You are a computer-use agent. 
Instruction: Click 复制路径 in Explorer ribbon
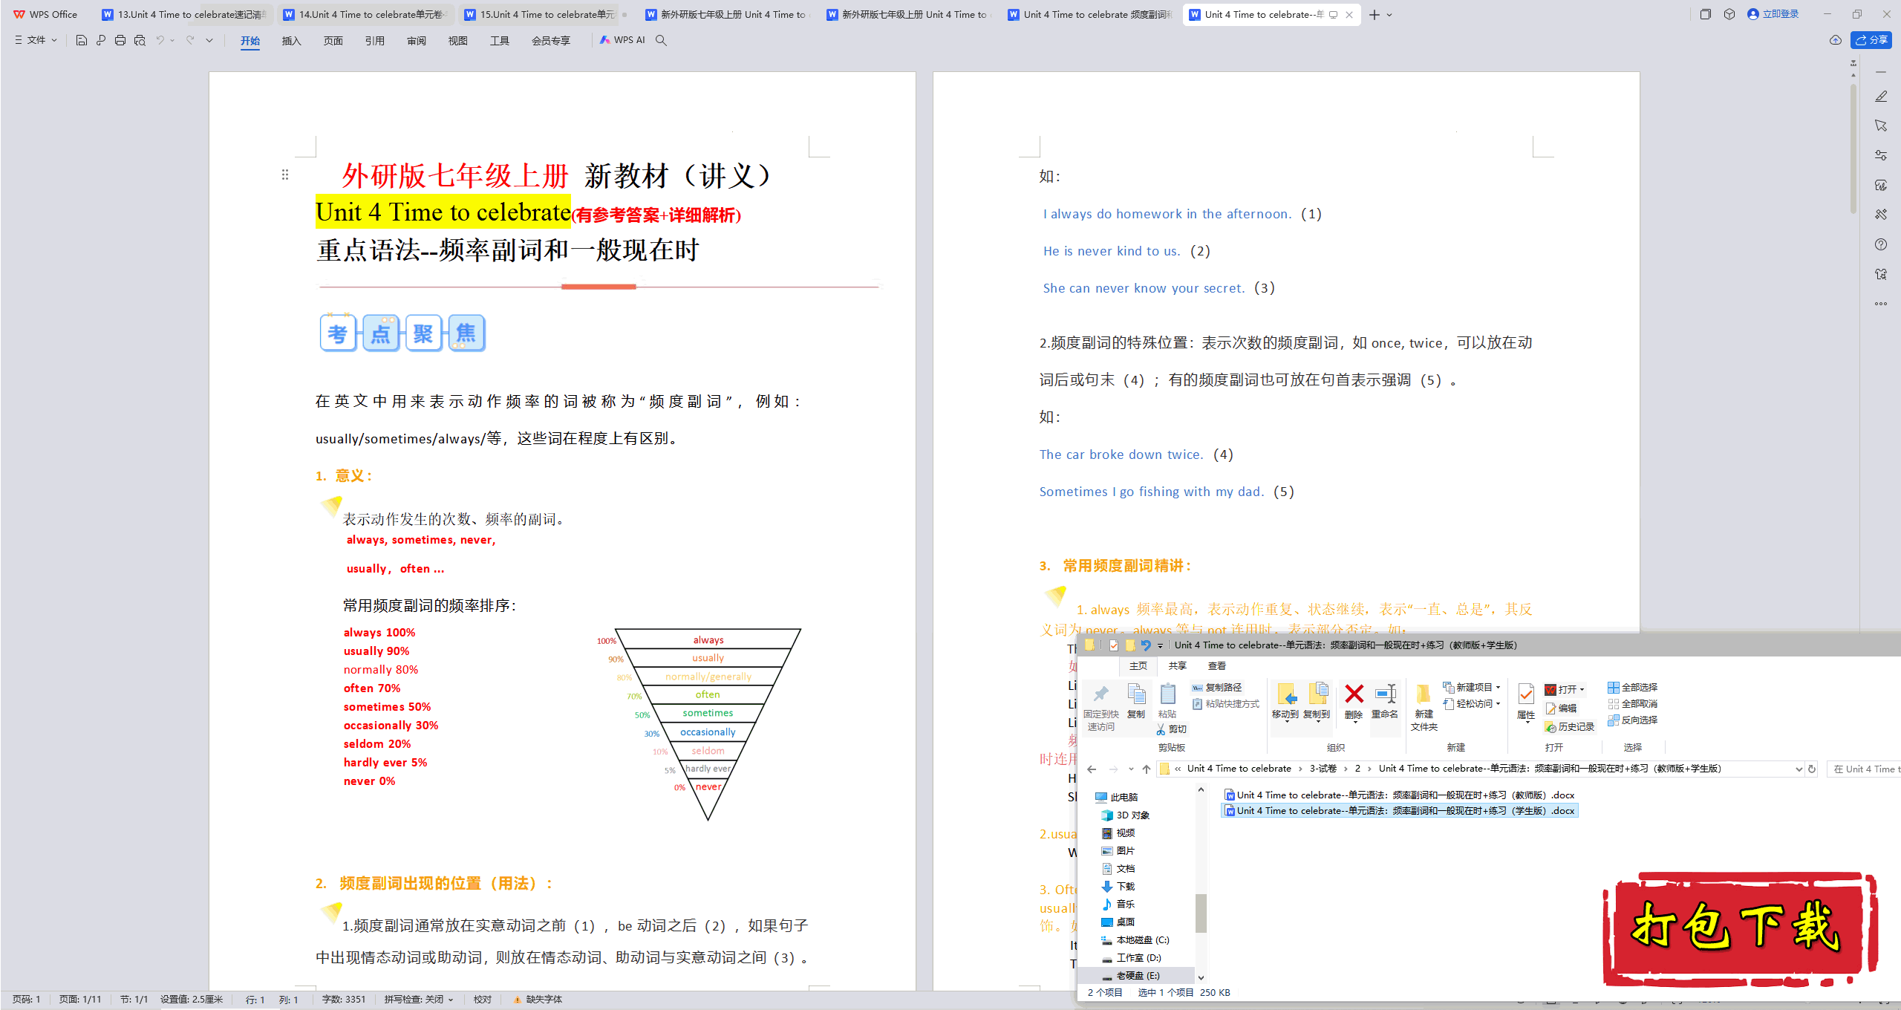(x=1216, y=688)
